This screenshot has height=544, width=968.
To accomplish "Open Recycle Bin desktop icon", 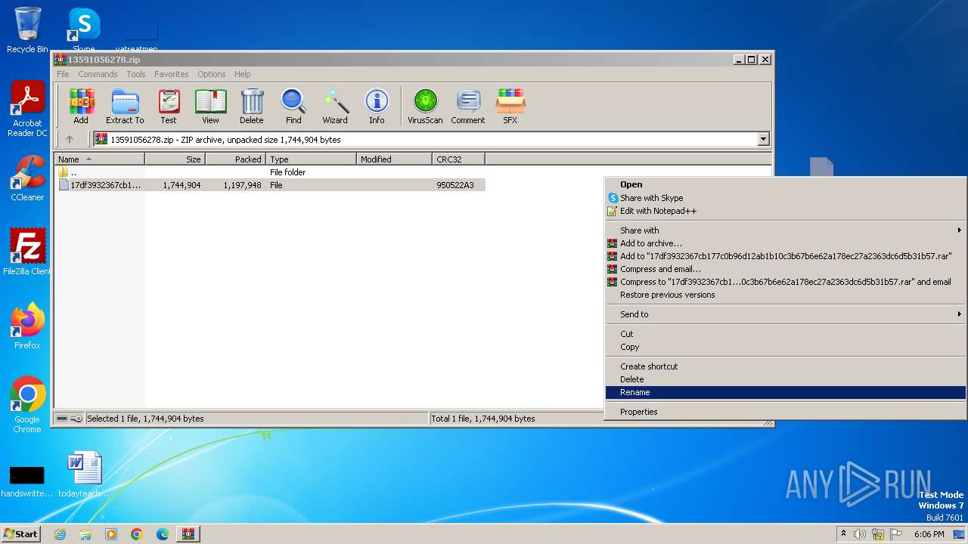I will click(27, 30).
